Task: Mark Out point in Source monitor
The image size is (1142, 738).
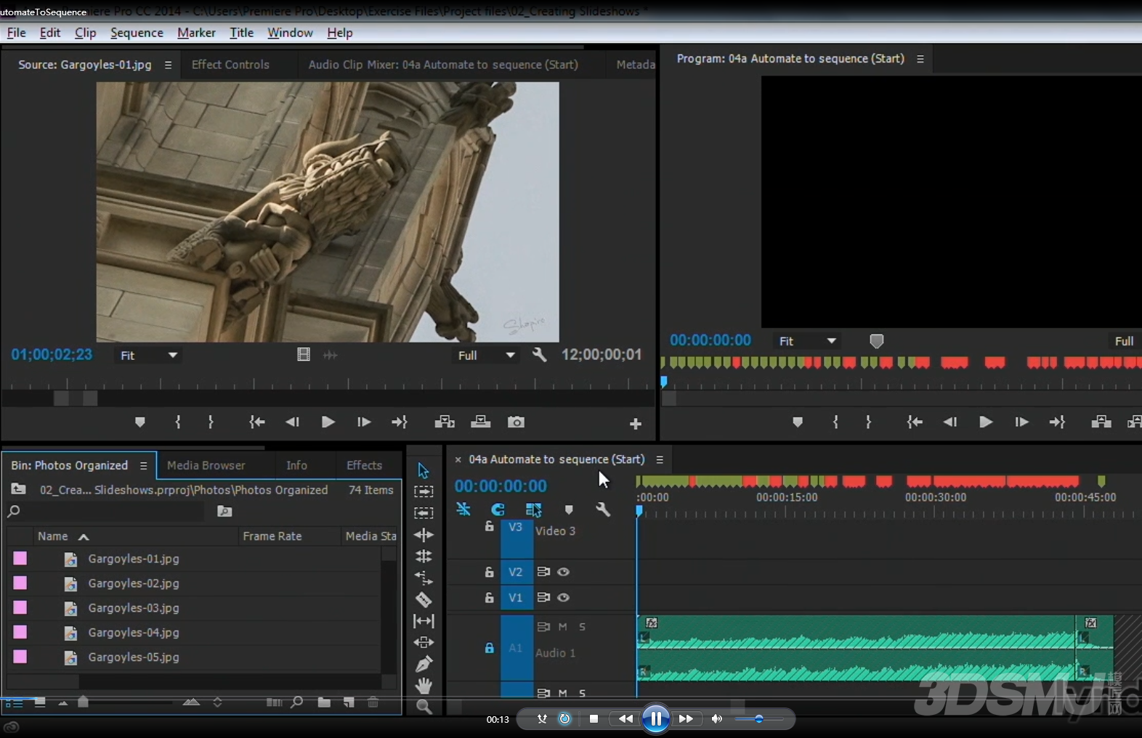Action: coord(211,422)
